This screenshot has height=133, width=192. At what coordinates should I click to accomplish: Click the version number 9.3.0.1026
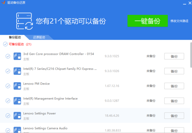click(112, 71)
